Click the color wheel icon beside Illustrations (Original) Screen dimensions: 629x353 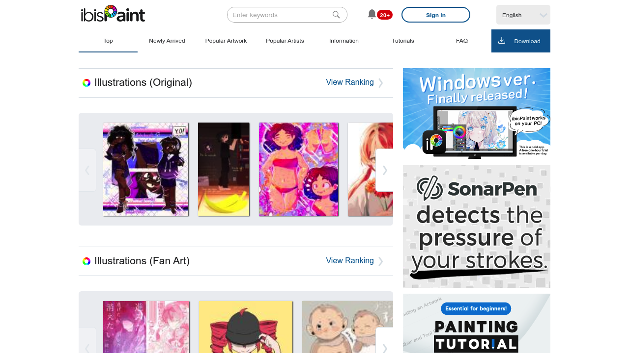point(86,83)
